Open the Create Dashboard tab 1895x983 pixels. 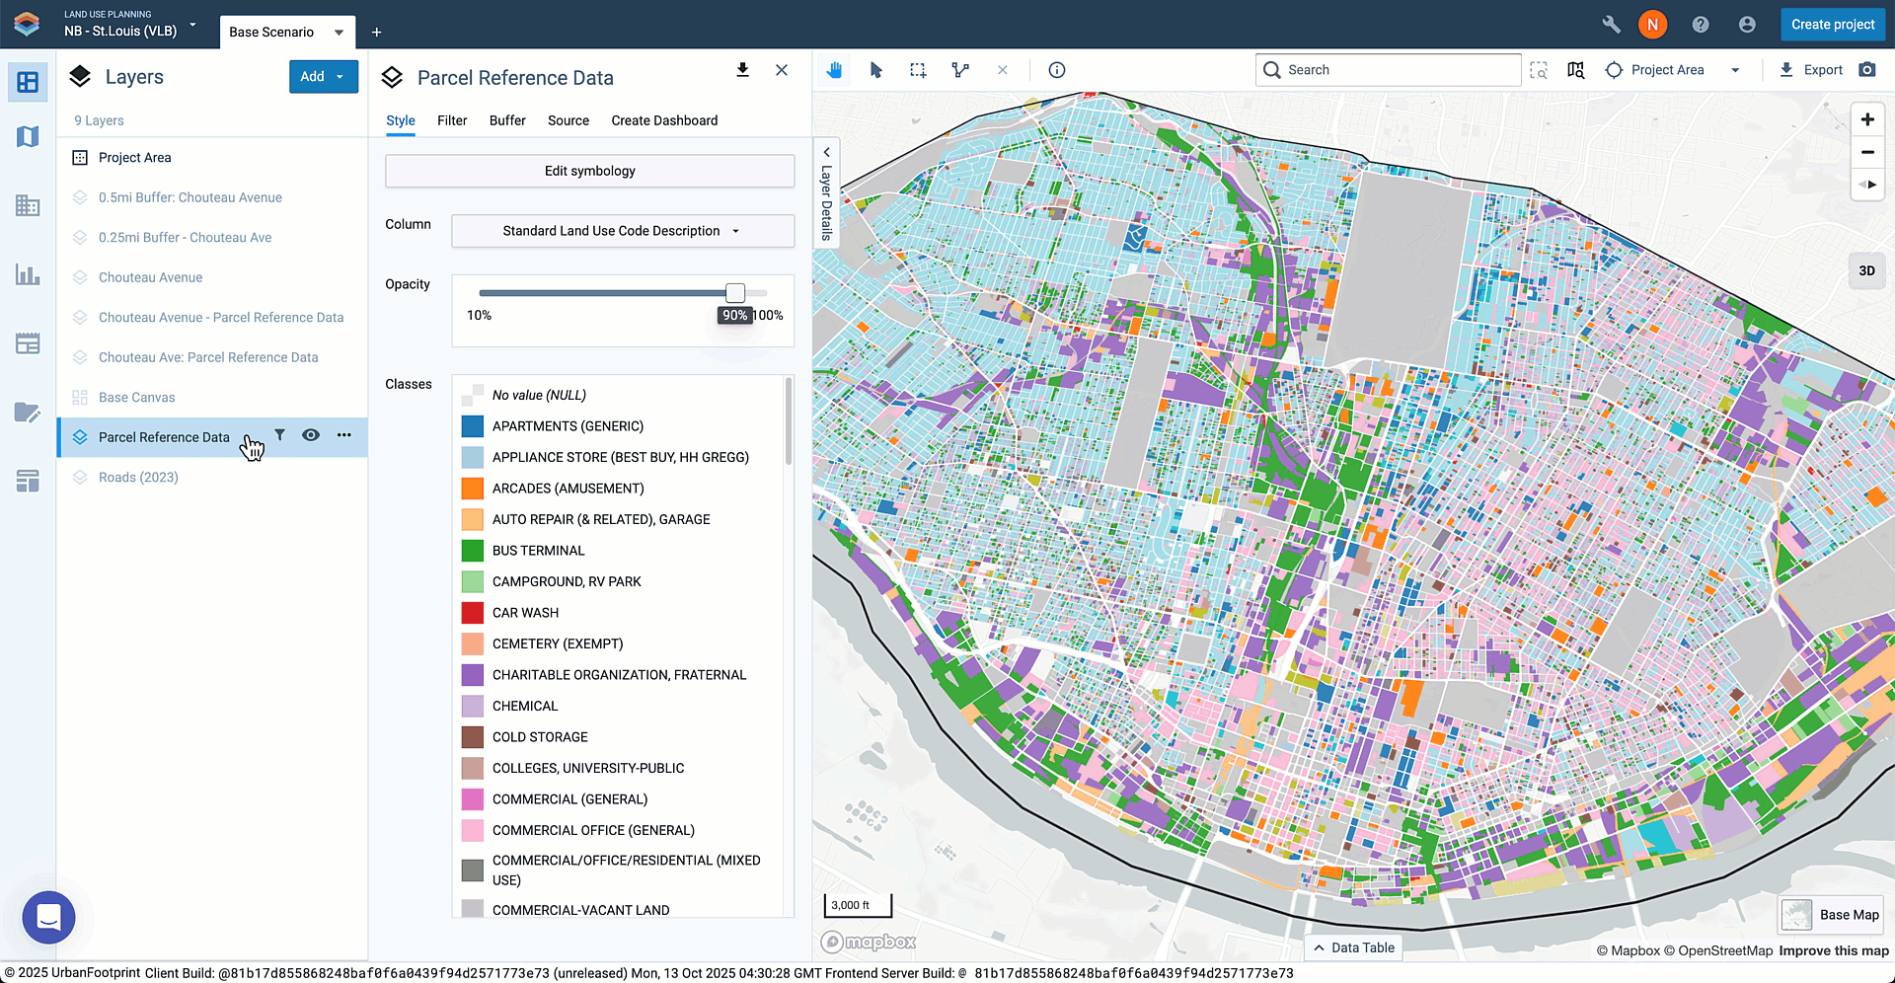coord(664,120)
